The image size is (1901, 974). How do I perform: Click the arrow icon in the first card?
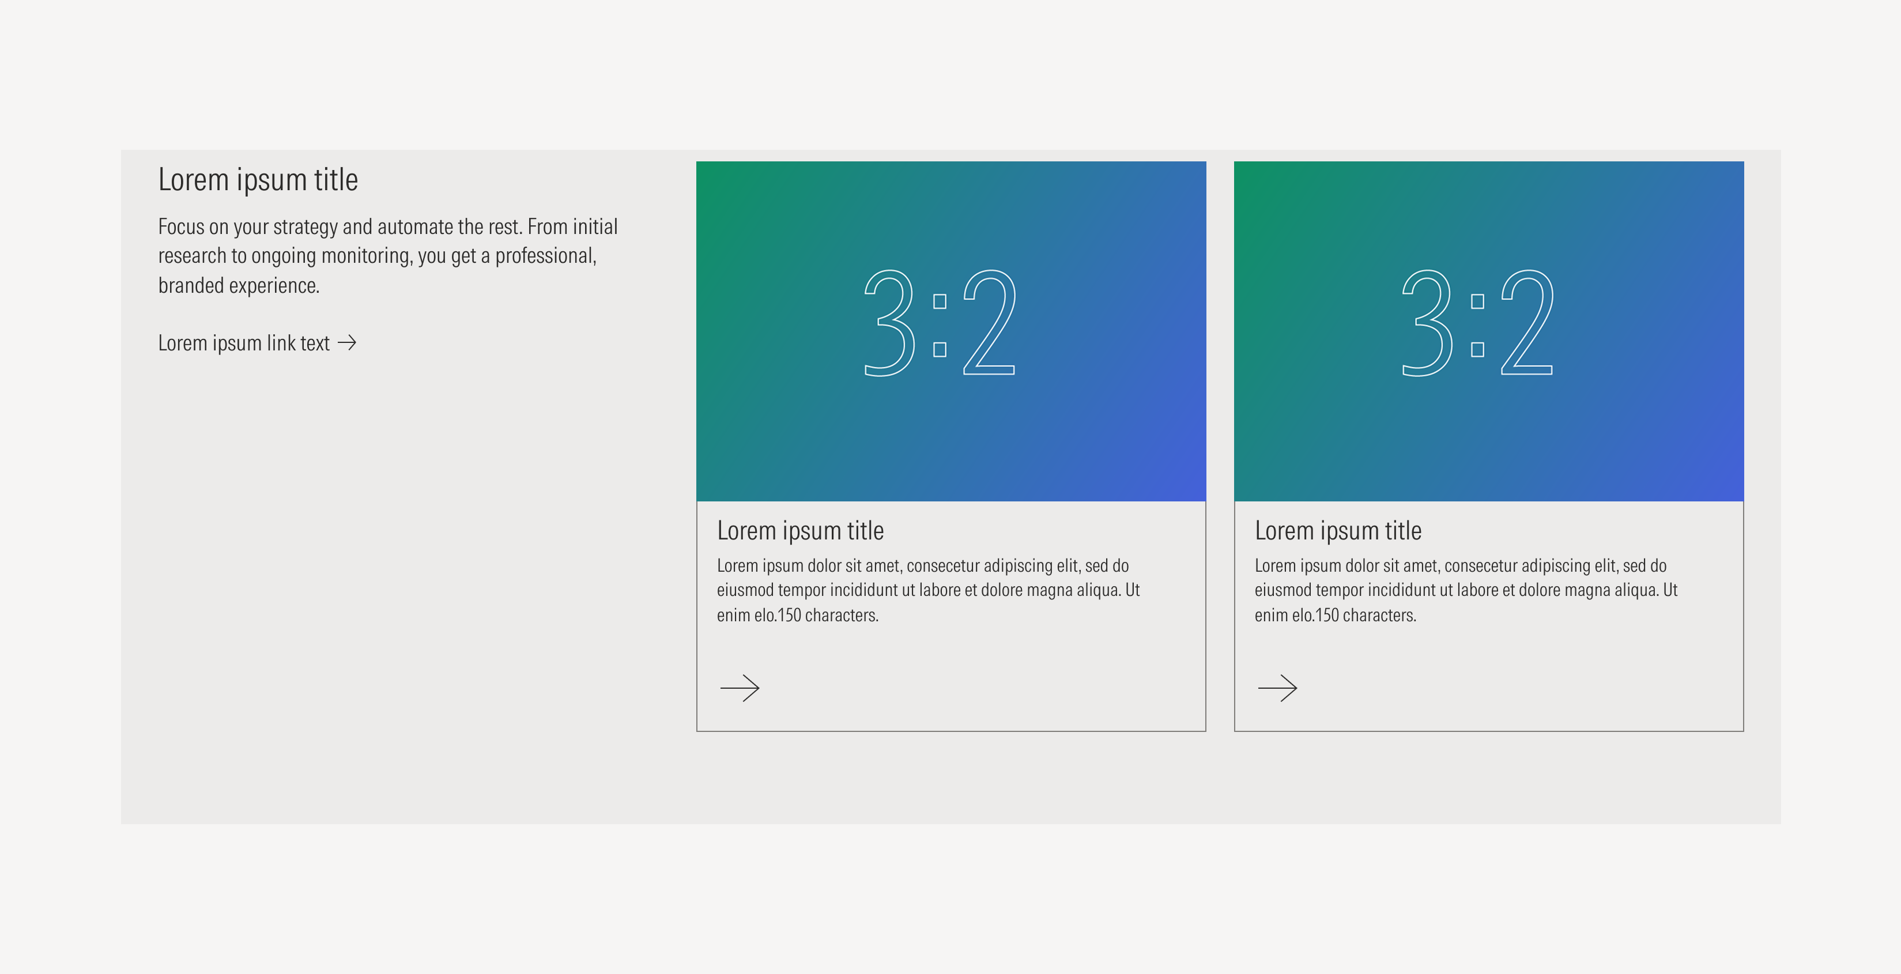(740, 688)
